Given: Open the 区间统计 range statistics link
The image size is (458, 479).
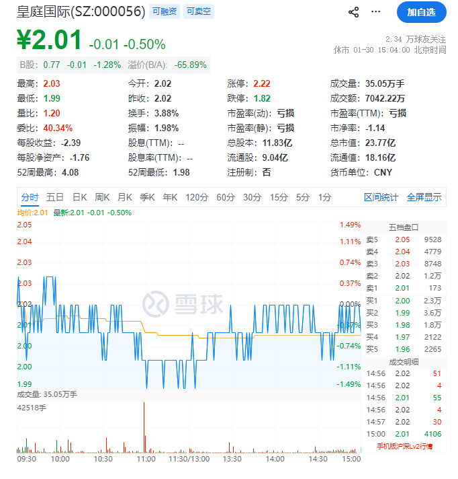Looking at the screenshot, I should [381, 197].
